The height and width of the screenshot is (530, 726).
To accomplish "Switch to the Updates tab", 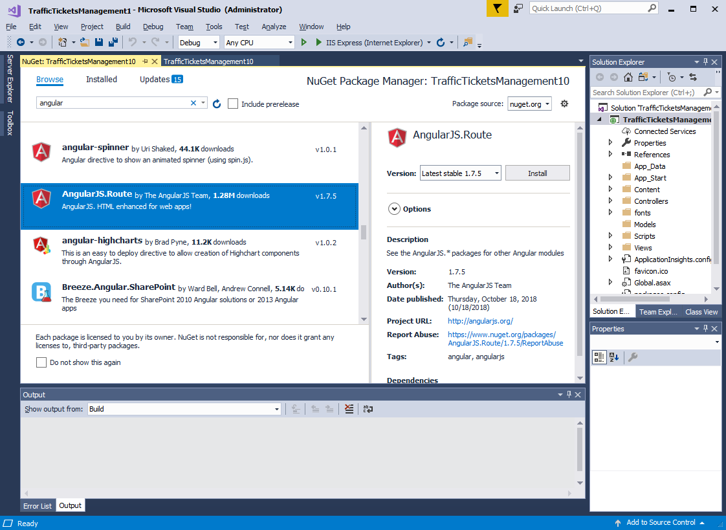I will pos(161,79).
